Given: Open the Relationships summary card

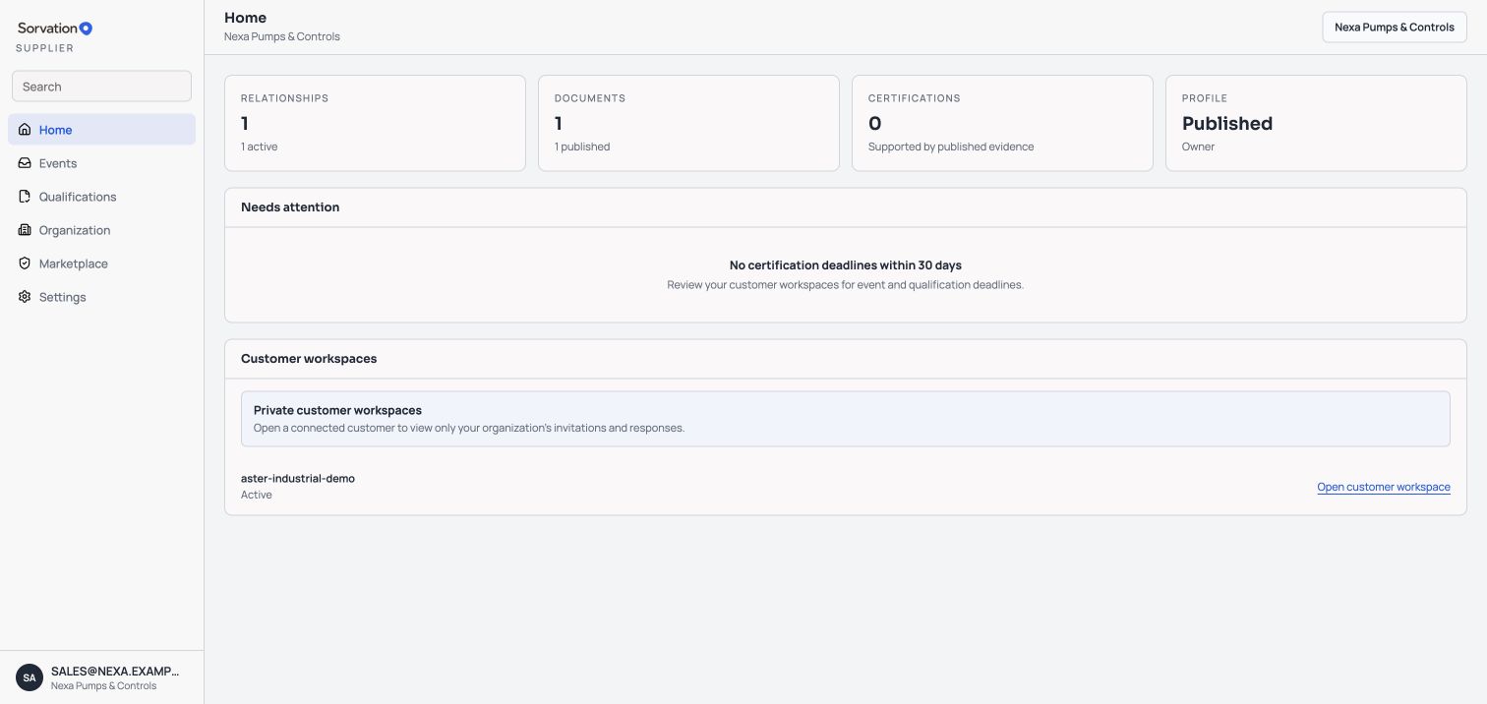Looking at the screenshot, I should coord(375,123).
